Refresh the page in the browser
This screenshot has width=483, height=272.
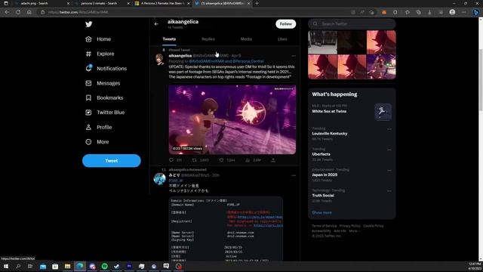pos(18,12)
